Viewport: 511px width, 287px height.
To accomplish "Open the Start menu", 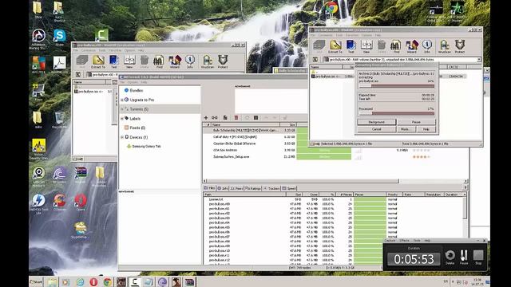I will click(x=36, y=282).
